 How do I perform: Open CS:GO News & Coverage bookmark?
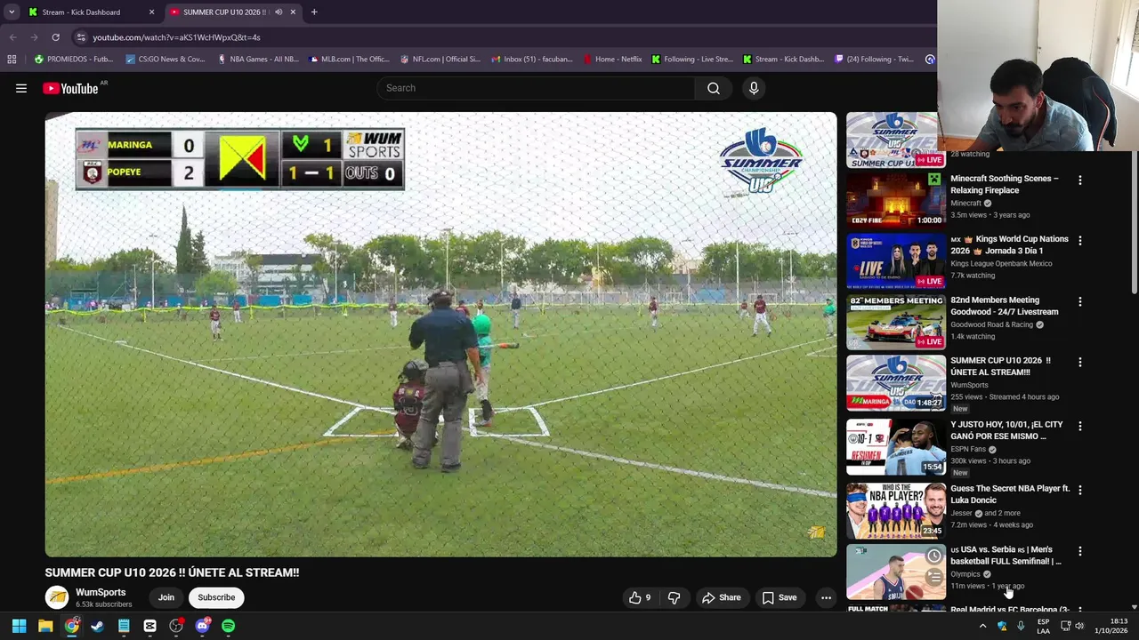[x=166, y=60]
